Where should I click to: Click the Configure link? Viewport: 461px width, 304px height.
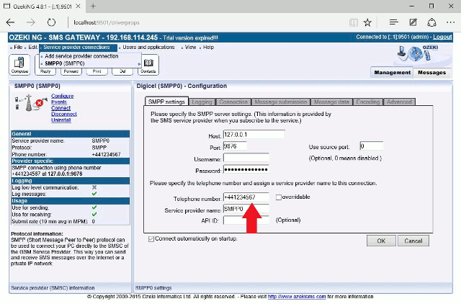pos(63,96)
